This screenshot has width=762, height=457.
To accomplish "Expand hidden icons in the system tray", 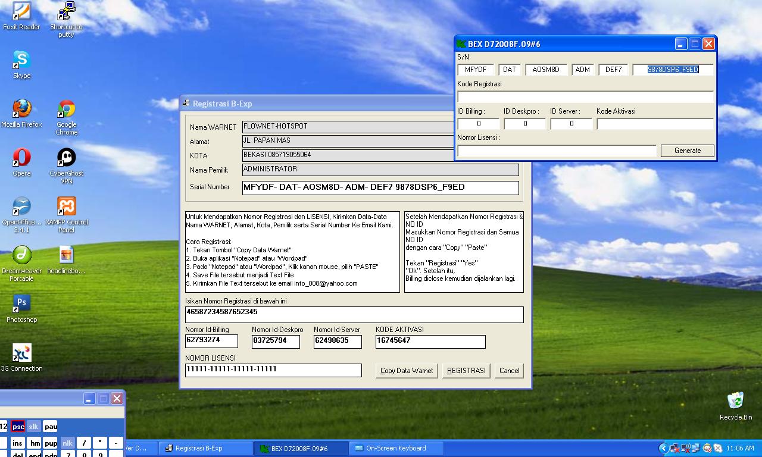I will (x=663, y=448).
